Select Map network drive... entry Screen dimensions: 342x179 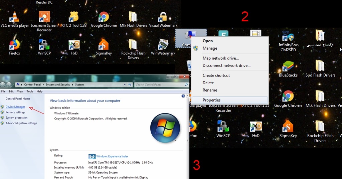(x=230, y=58)
